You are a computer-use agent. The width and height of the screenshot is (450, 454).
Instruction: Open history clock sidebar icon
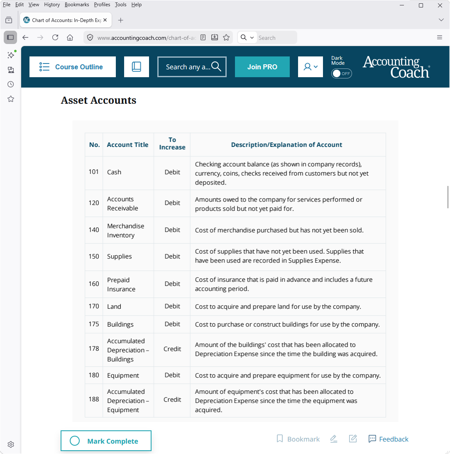click(11, 84)
